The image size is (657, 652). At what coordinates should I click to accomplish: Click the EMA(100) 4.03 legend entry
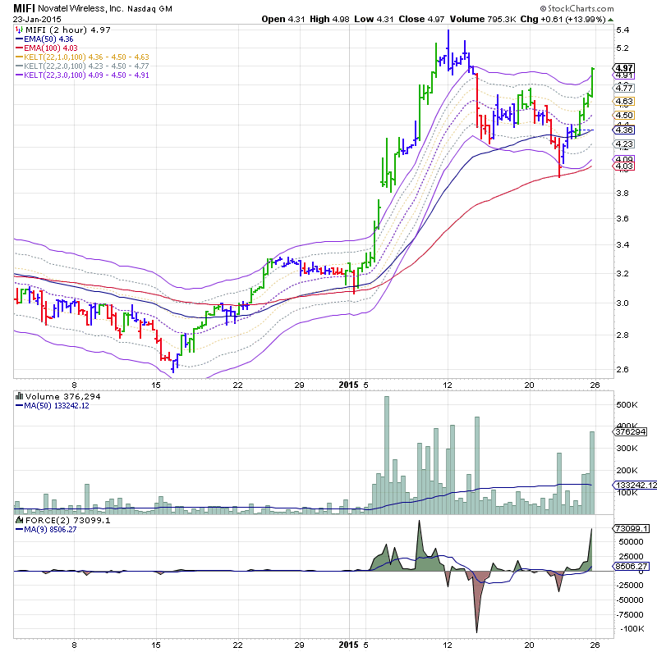tap(51, 48)
